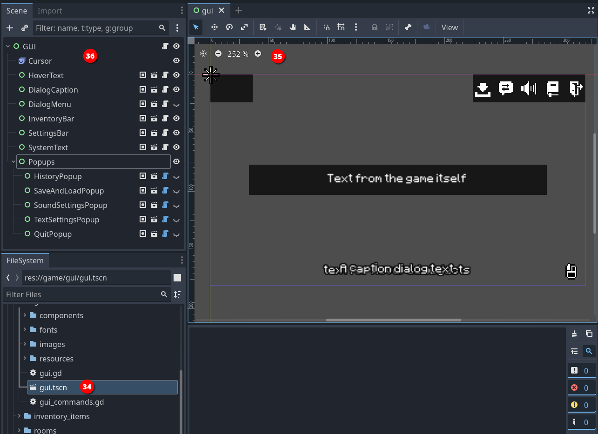Toggle visibility of the Popups node
Viewport: 598px width, 434px height.
click(x=176, y=162)
